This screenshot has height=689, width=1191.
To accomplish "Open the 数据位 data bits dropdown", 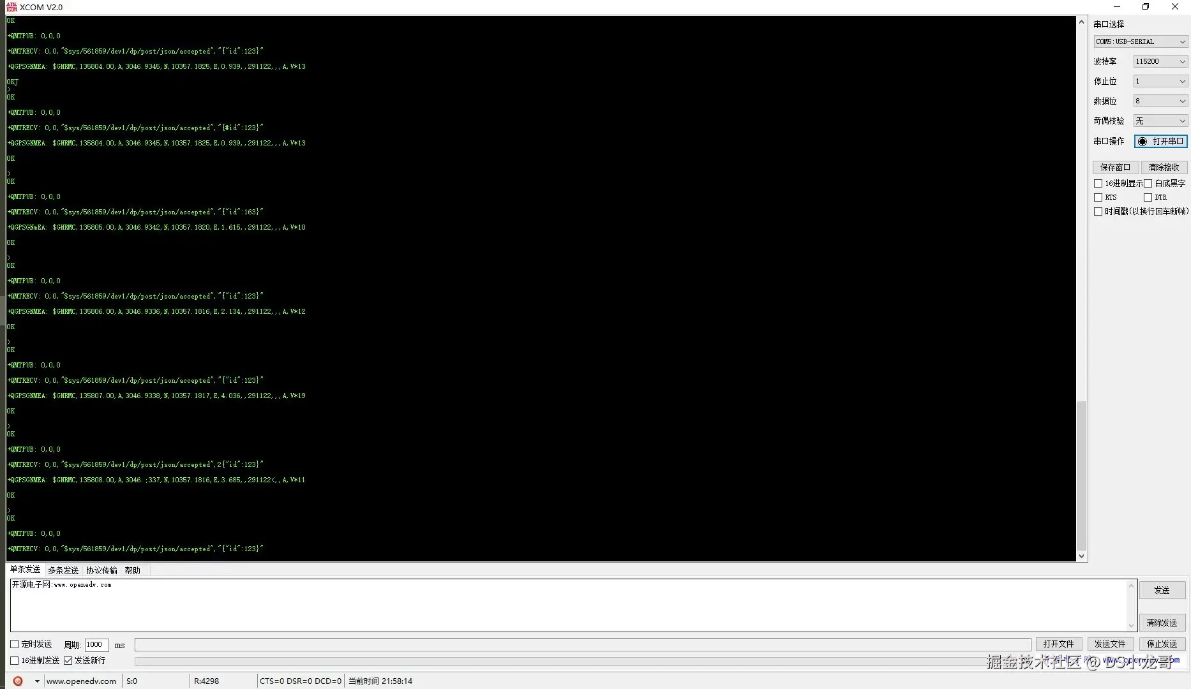I will (x=1160, y=101).
